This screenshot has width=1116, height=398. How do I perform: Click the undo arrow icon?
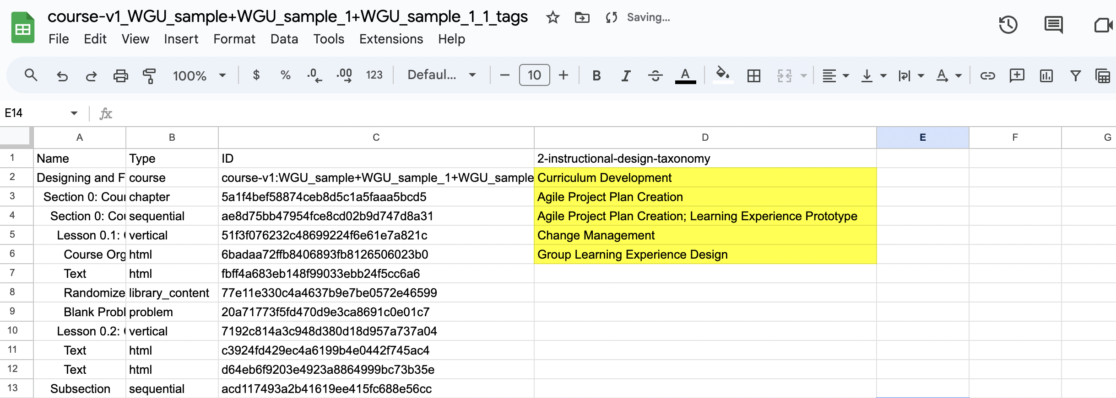click(62, 75)
